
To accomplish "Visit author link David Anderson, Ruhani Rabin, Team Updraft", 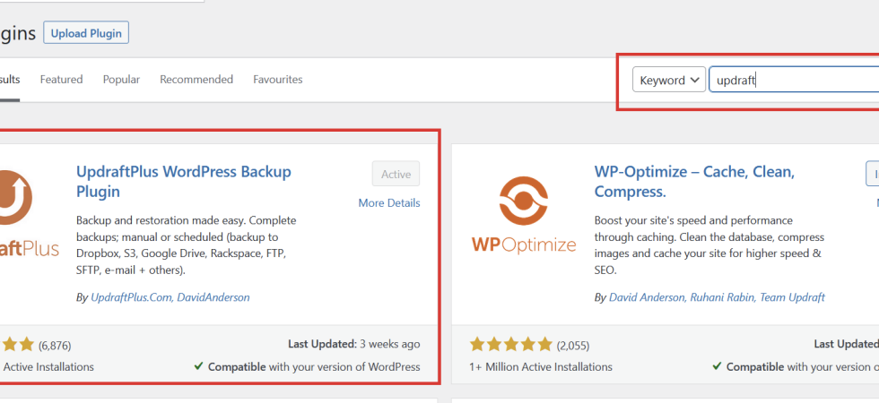I will (x=717, y=297).
